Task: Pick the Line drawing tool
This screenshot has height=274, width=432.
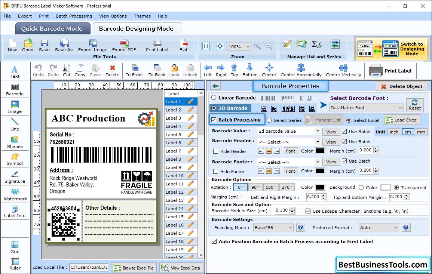Action: click(x=15, y=124)
